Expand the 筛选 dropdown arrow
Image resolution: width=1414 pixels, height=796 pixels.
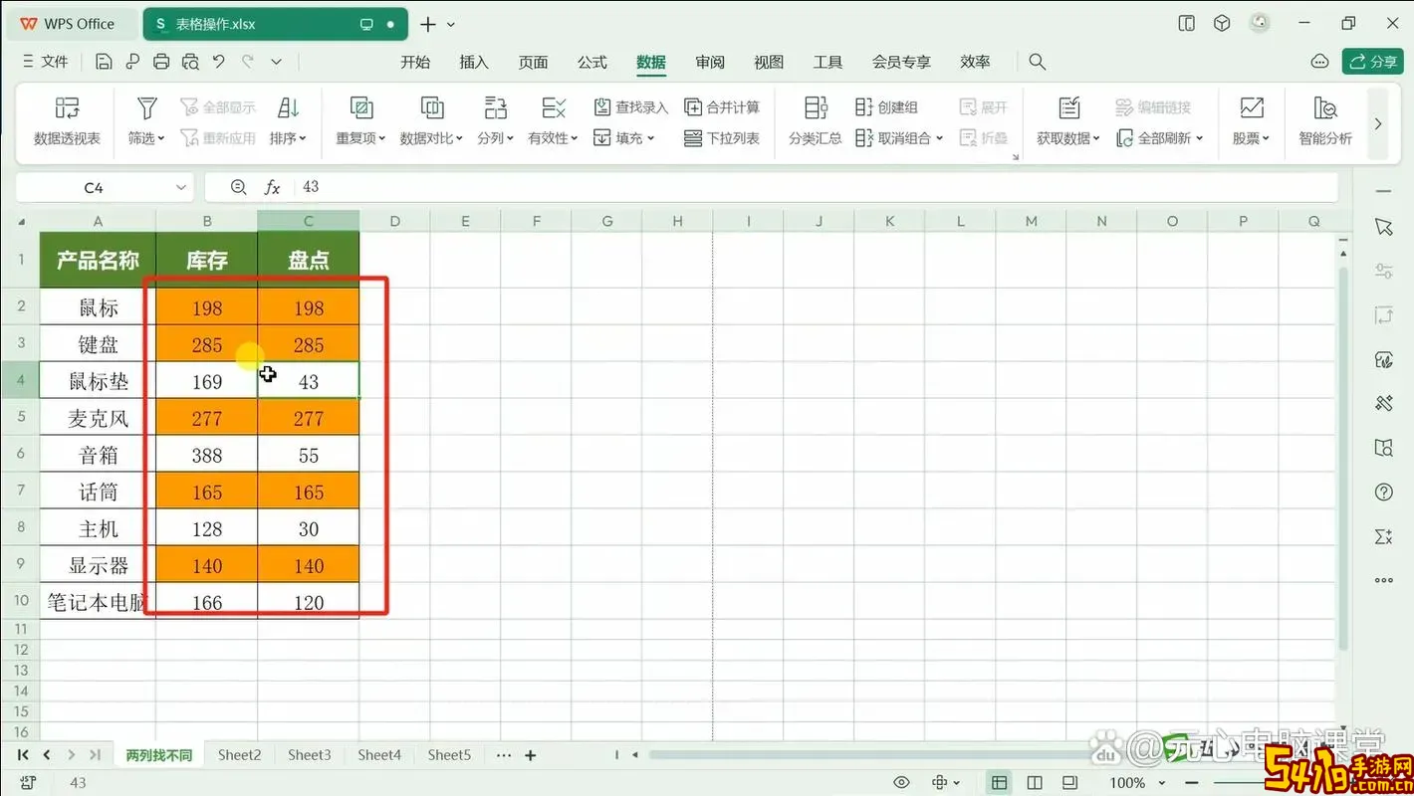coord(161,139)
